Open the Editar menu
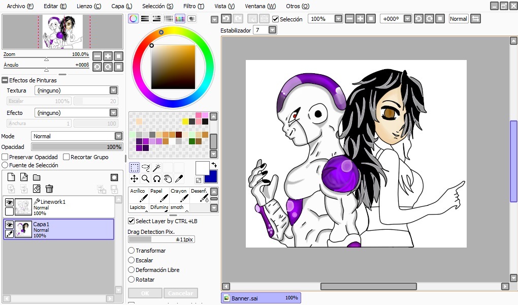 (55, 6)
